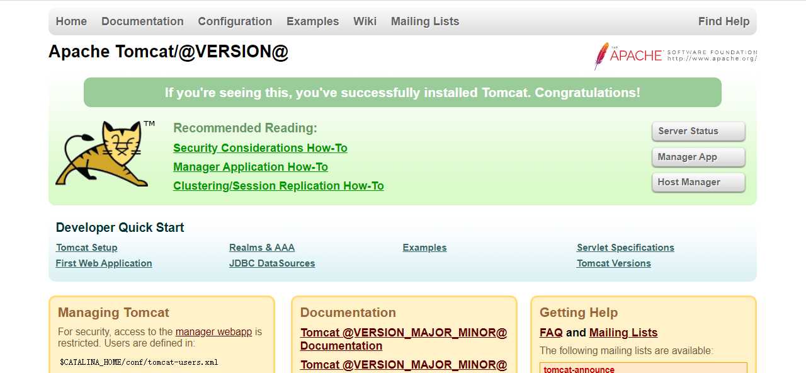Open Clustering/Session Replication How-To link
Viewport: 806px width, 373px height.
tap(278, 186)
